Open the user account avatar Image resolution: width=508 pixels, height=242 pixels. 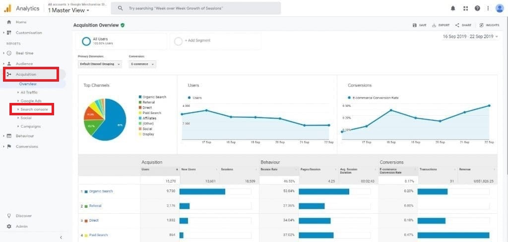(500, 8)
